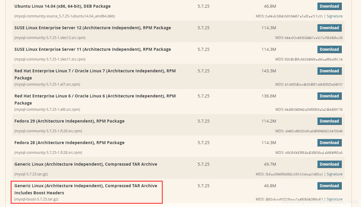Select the 'Fedora 29 (Architecture Independent), RPM Package' title
The width and height of the screenshot is (361, 207).
tap(69, 121)
